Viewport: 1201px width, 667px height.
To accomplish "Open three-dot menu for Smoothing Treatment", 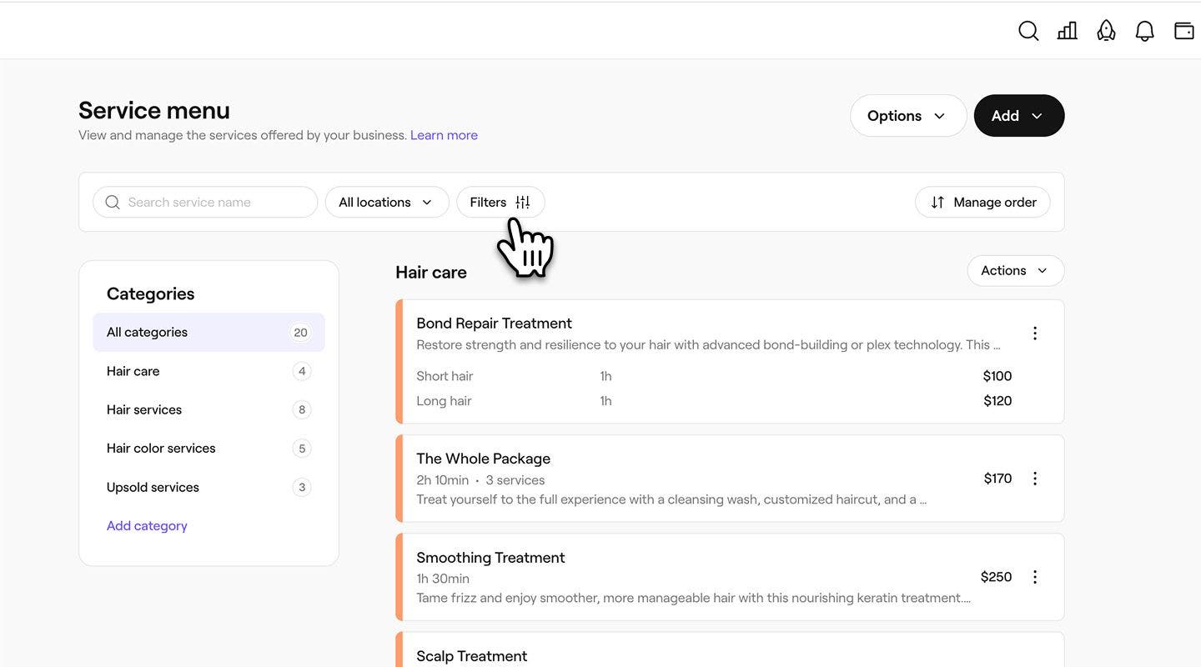I will click(x=1034, y=577).
